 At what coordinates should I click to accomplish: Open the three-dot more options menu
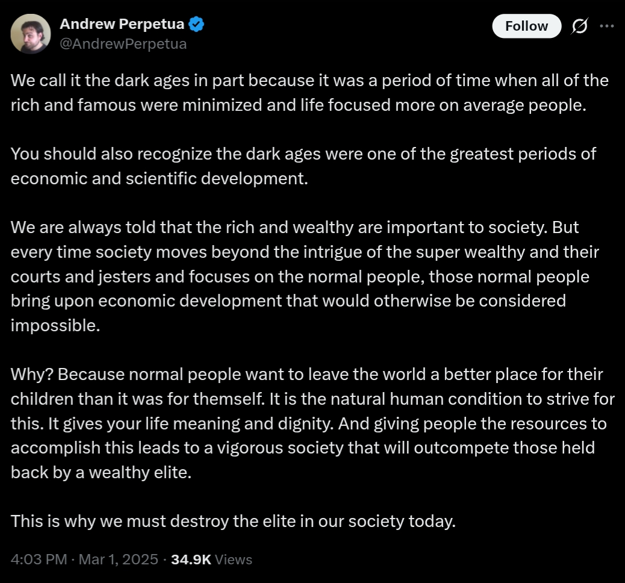coord(607,26)
